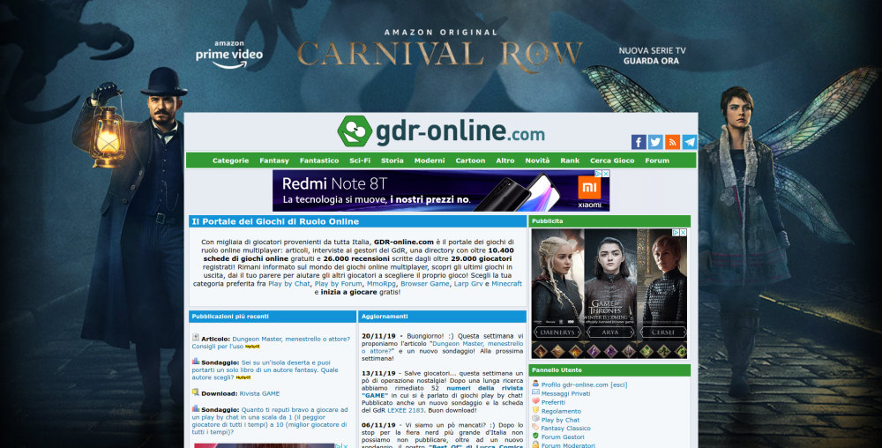Click chart icon beside play by chat skill Sondaggio

(x=196, y=408)
